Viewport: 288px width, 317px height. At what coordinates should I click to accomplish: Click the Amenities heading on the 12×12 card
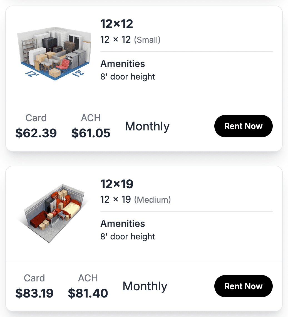(123, 64)
